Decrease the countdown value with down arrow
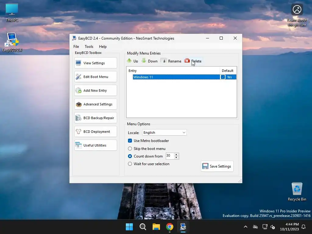Viewport: 312px width, 234px height. tap(176, 158)
